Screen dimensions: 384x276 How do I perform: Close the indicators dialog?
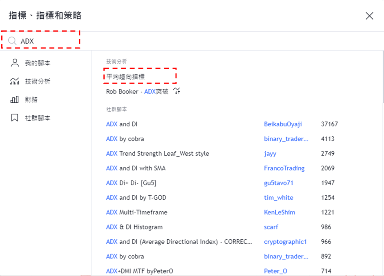tap(369, 16)
